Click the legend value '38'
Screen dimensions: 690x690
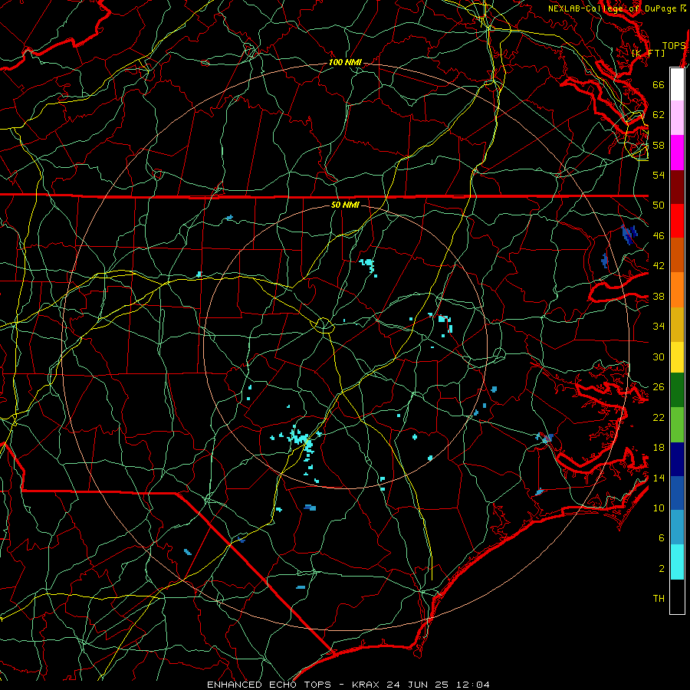coord(659,297)
